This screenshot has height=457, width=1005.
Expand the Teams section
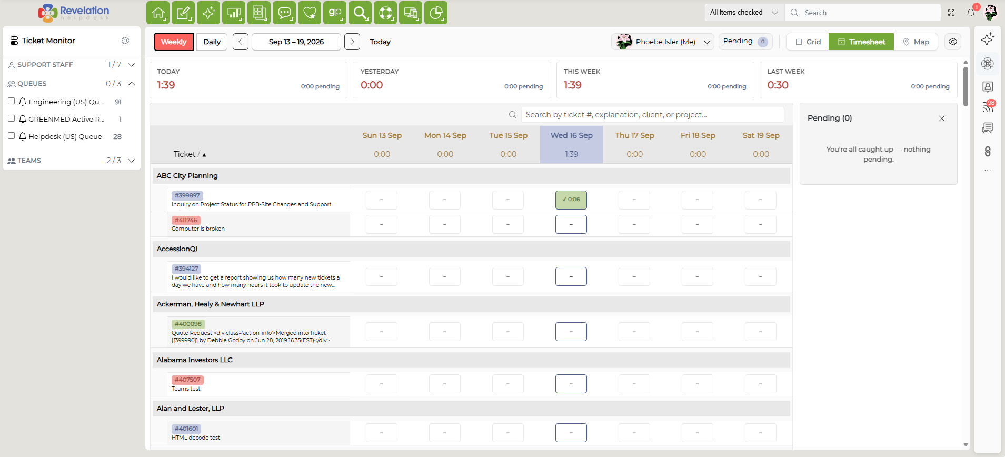(132, 161)
